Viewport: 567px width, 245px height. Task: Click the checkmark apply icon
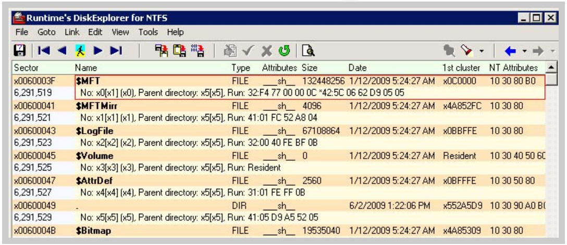pos(248,51)
